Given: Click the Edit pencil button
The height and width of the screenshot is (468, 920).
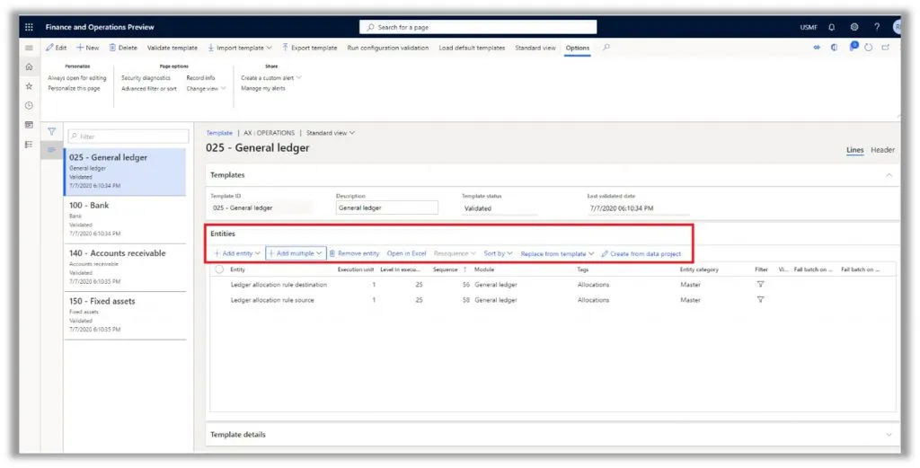Looking at the screenshot, I should coord(57,49).
